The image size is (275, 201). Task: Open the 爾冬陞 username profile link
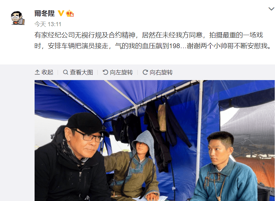(44, 13)
